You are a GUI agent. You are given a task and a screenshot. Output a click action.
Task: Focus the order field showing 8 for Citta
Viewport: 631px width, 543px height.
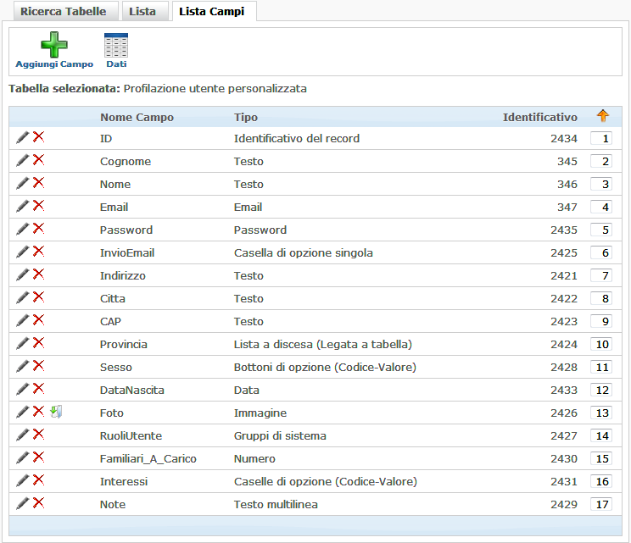point(601,299)
